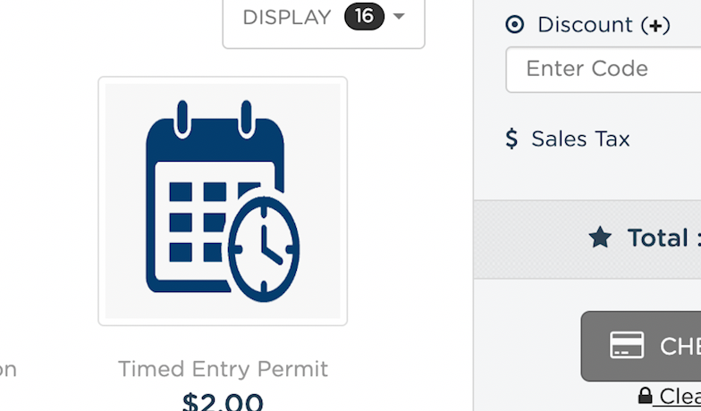Image resolution: width=701 pixels, height=411 pixels.
Task: Select the Timed Entry Permit calendar image
Action: (x=223, y=201)
